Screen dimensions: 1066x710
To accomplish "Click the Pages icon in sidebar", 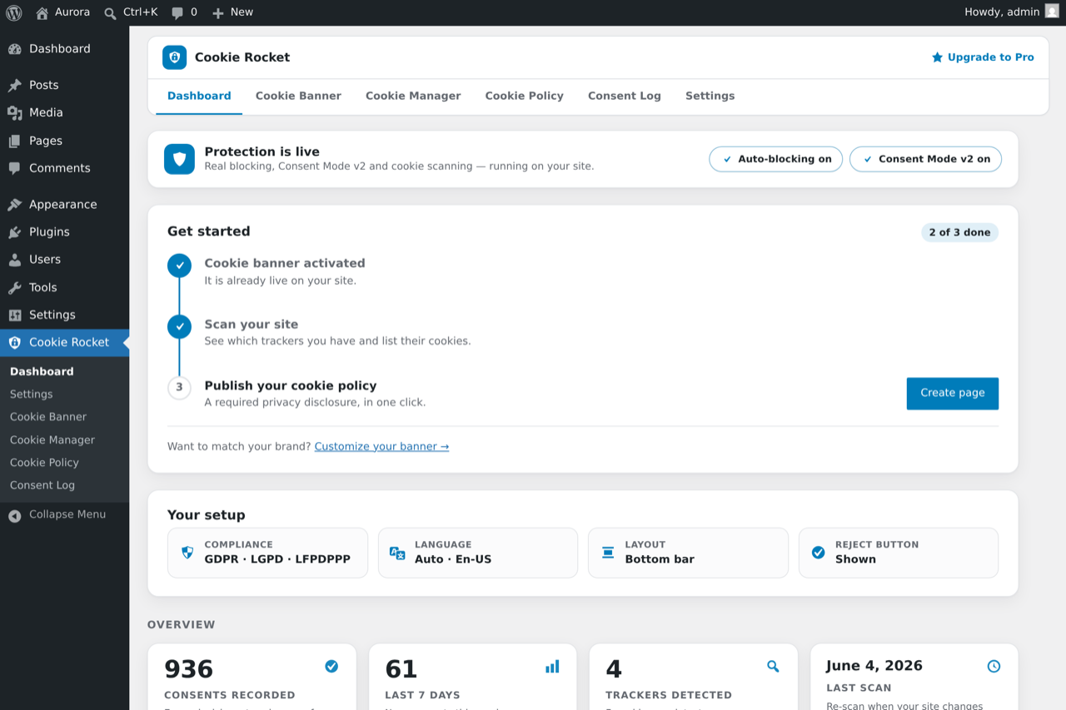I will point(15,141).
